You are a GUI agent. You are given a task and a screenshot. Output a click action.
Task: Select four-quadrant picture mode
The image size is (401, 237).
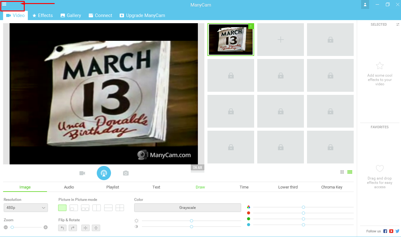pyautogui.click(x=120, y=208)
